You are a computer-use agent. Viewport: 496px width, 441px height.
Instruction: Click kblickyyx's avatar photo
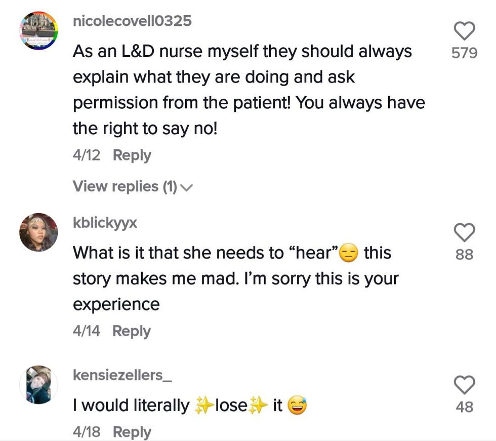pyautogui.click(x=39, y=232)
